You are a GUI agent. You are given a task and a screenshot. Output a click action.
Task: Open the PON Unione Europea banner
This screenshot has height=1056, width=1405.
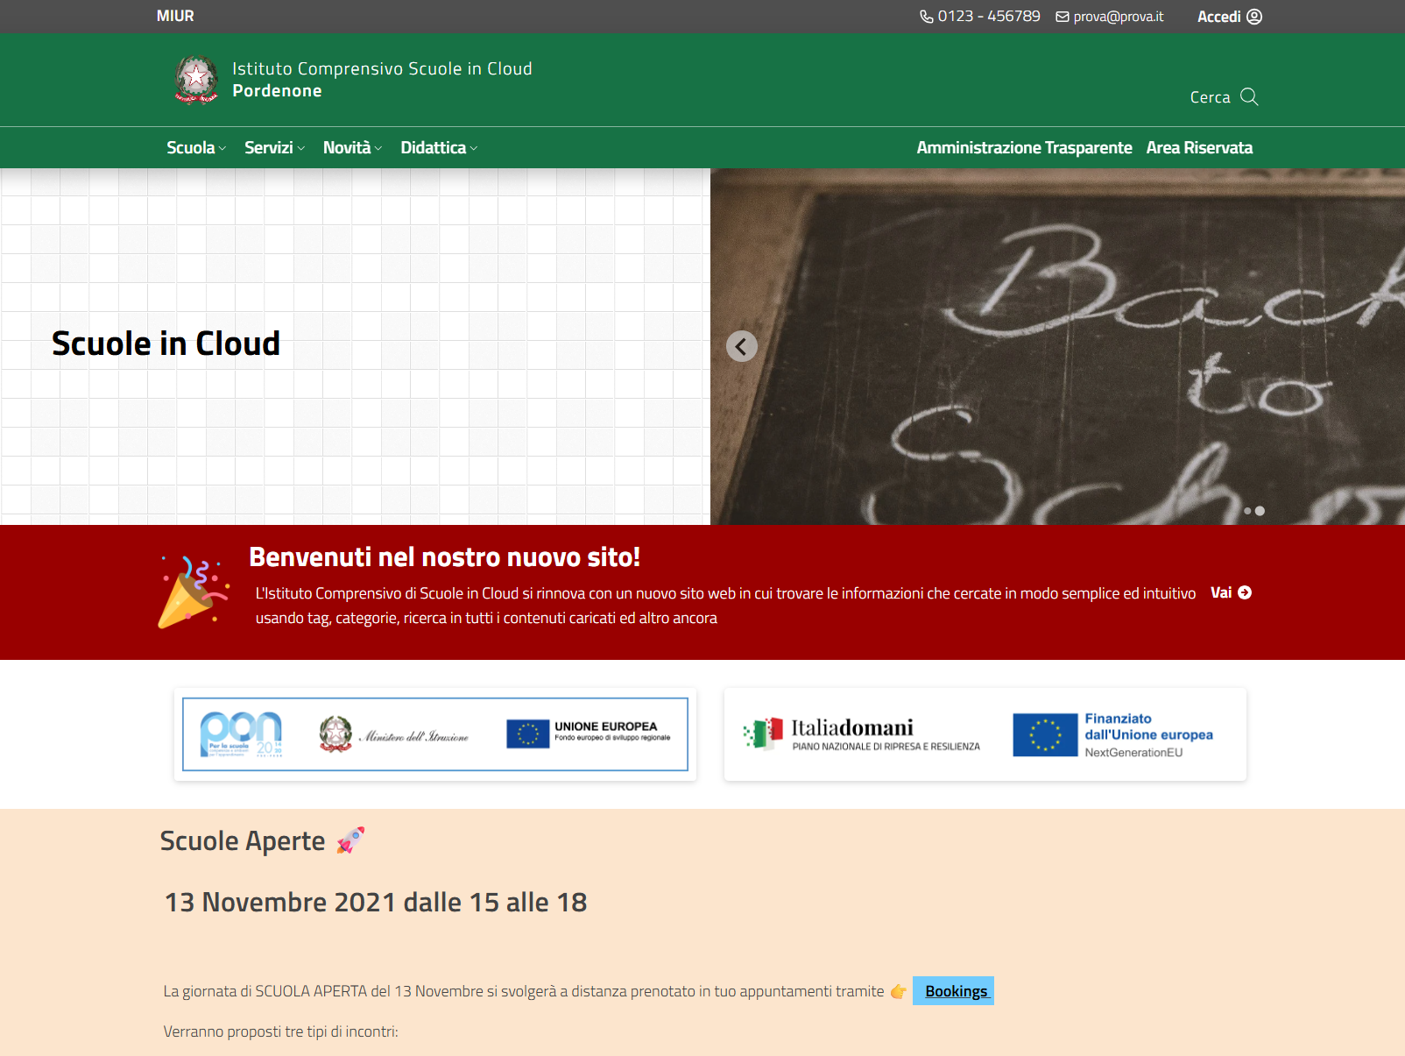click(435, 734)
